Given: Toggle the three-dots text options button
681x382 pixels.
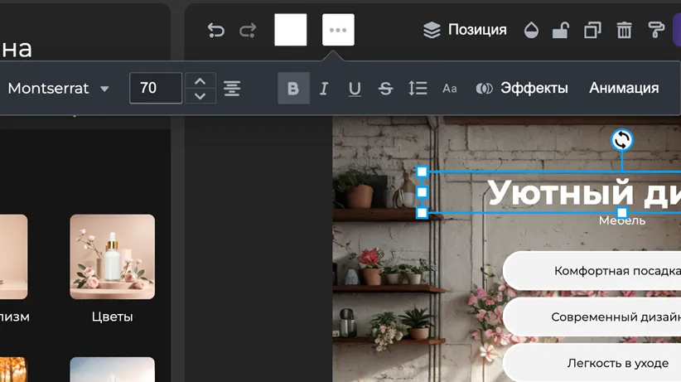Looking at the screenshot, I should [x=338, y=30].
